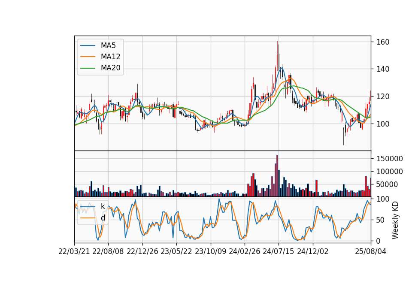Click the 120 price axis label
Image resolution: width=412 pixels, height=296 pixels.
(383, 97)
